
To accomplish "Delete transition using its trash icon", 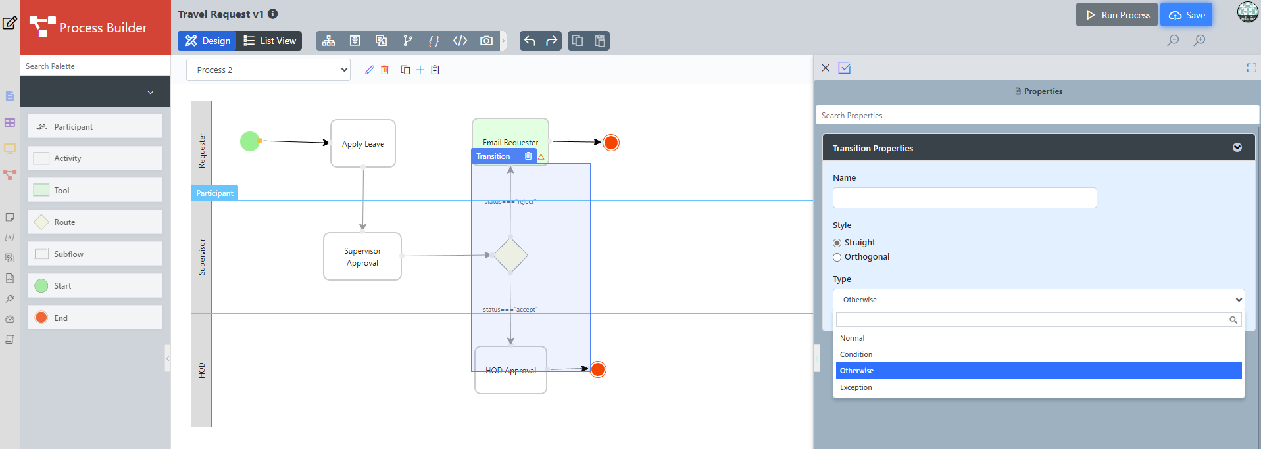I will [528, 156].
